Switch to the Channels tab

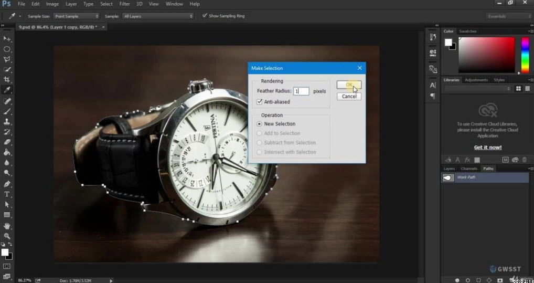point(469,169)
